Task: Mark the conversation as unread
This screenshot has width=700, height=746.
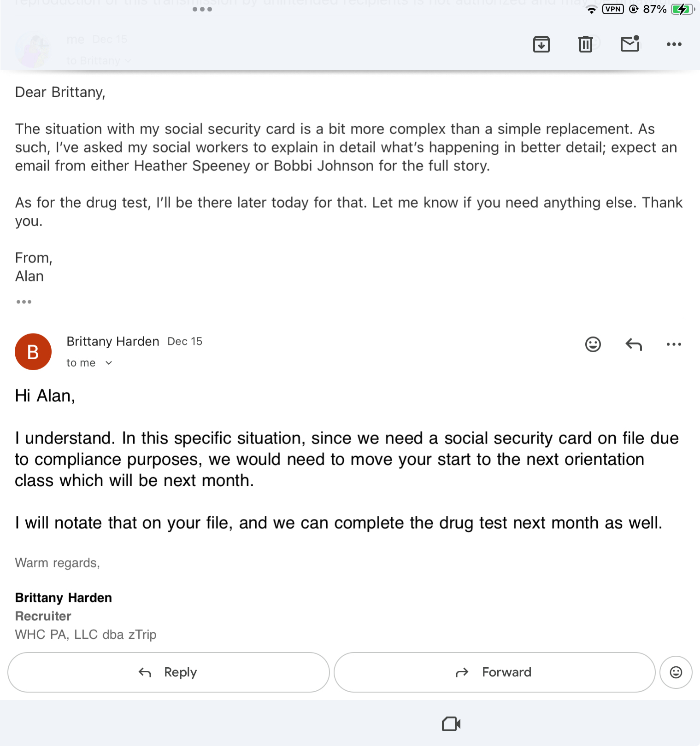Action: 629,44
